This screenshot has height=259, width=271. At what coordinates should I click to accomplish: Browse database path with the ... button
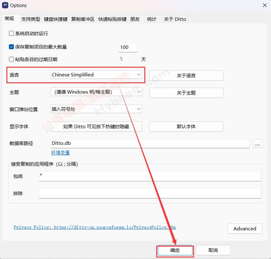click(257, 144)
